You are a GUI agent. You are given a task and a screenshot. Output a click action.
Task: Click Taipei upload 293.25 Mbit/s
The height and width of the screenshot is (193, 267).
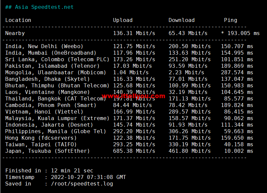click(134, 145)
